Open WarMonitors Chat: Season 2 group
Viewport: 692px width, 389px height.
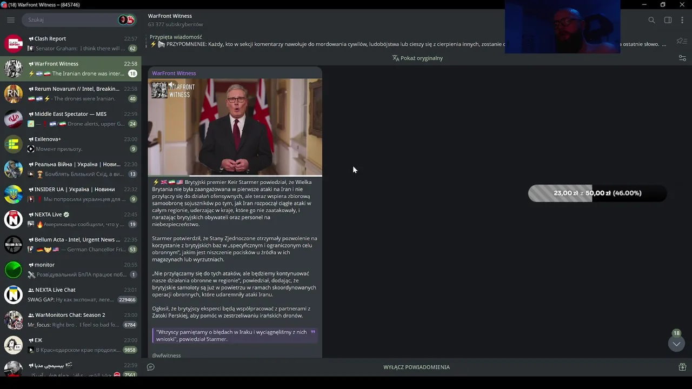point(71,320)
